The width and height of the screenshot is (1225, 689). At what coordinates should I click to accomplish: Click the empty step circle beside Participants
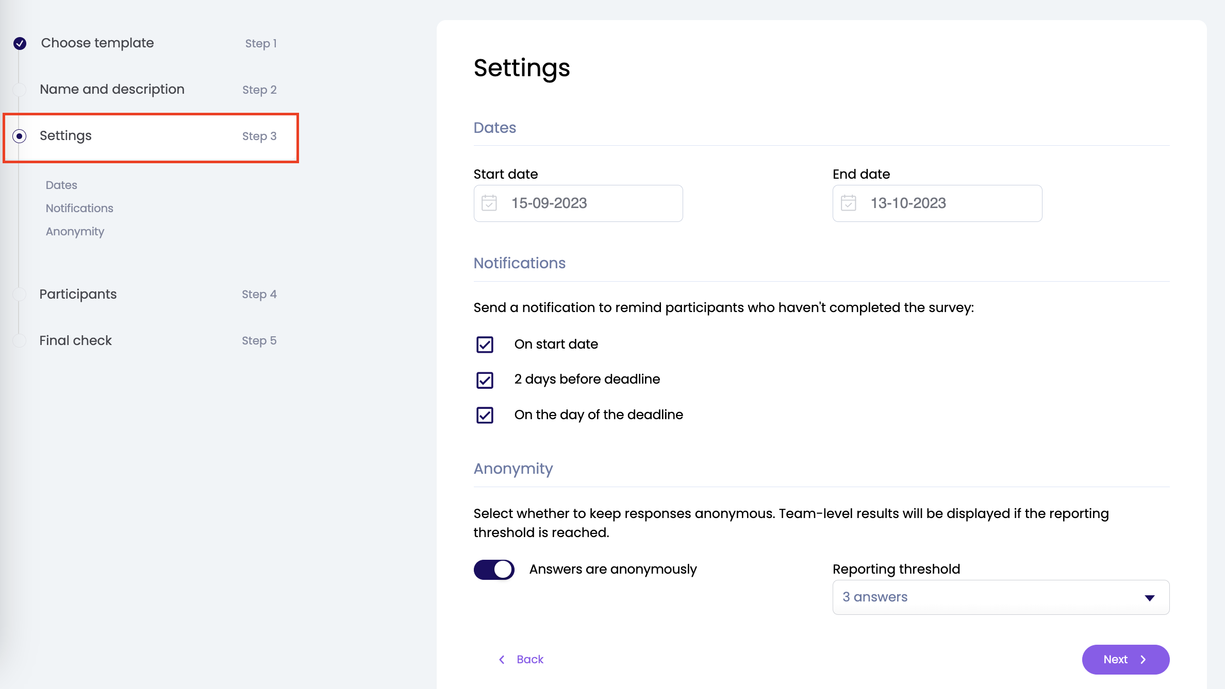pyautogui.click(x=20, y=294)
